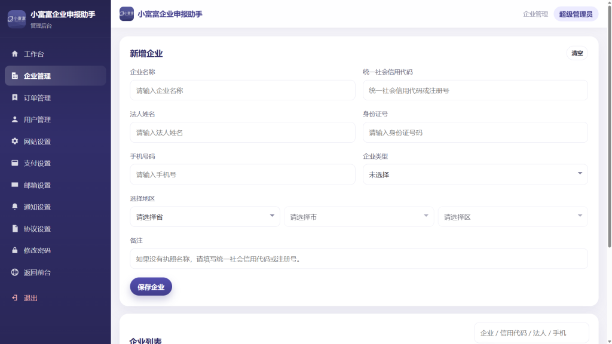
Task: Open 支付设置 in sidebar
Action: [56, 163]
